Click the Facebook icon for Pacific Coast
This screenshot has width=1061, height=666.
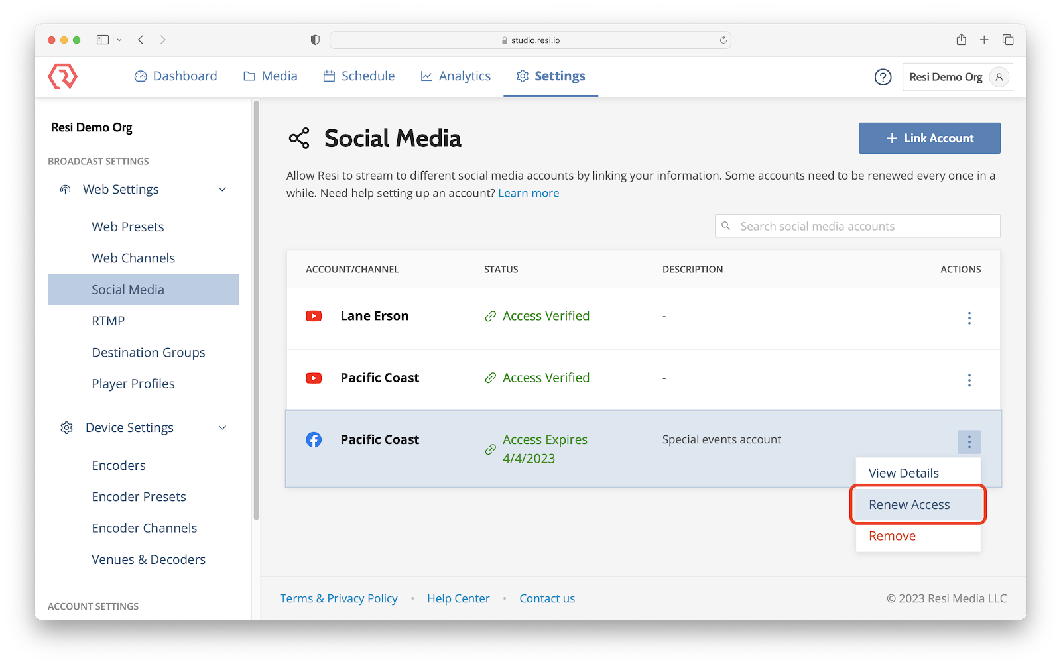314,439
